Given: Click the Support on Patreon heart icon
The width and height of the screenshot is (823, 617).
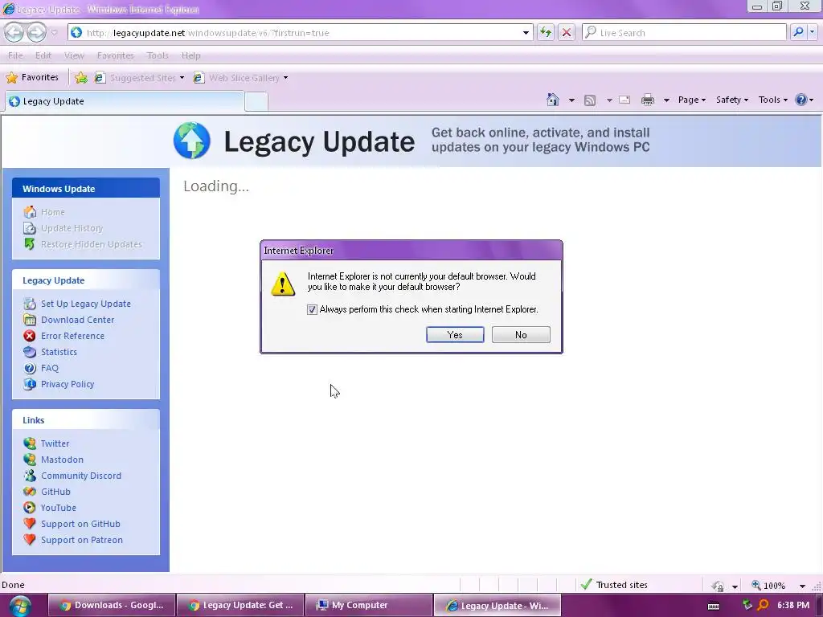Looking at the screenshot, I should pyautogui.click(x=30, y=539).
